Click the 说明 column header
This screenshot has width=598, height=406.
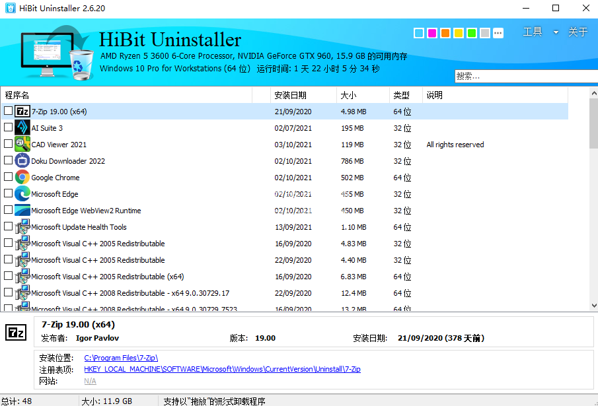click(496, 95)
